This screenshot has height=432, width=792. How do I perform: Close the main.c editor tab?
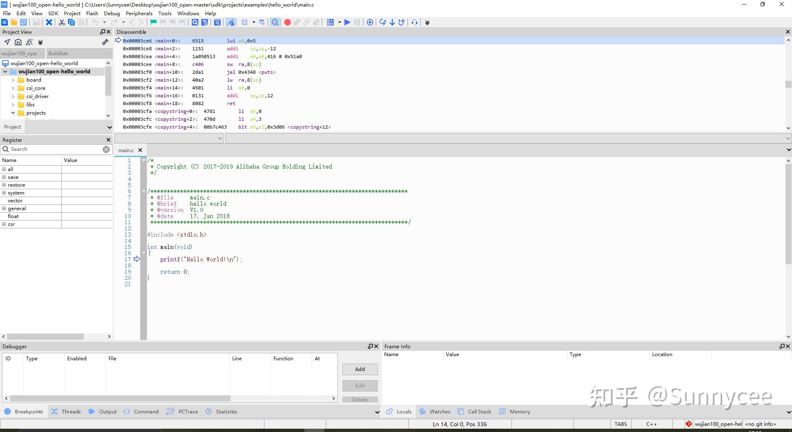140,150
